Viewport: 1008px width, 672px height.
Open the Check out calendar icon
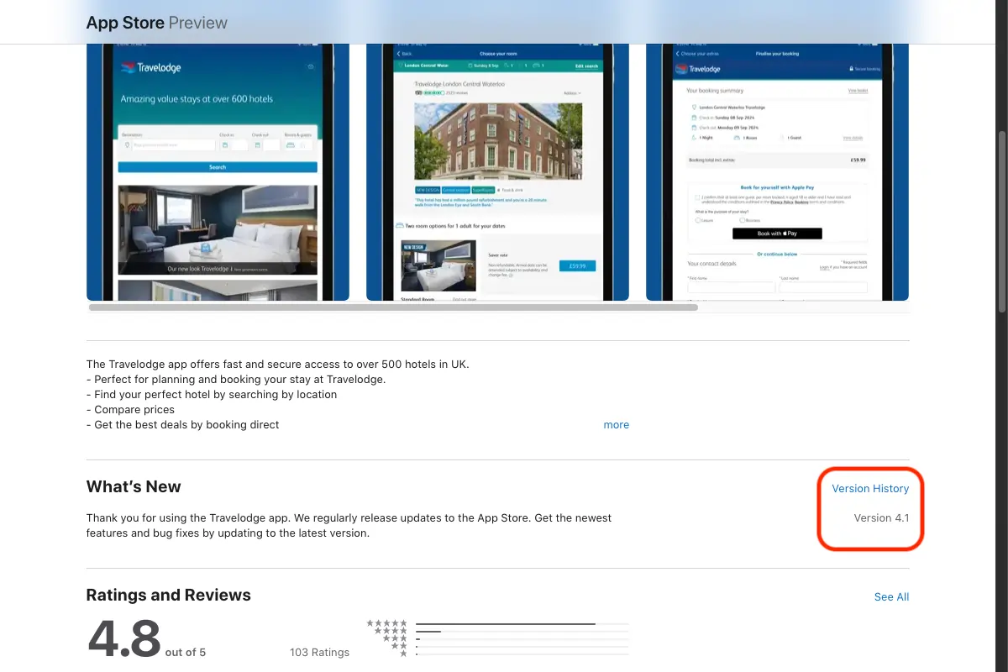(258, 144)
